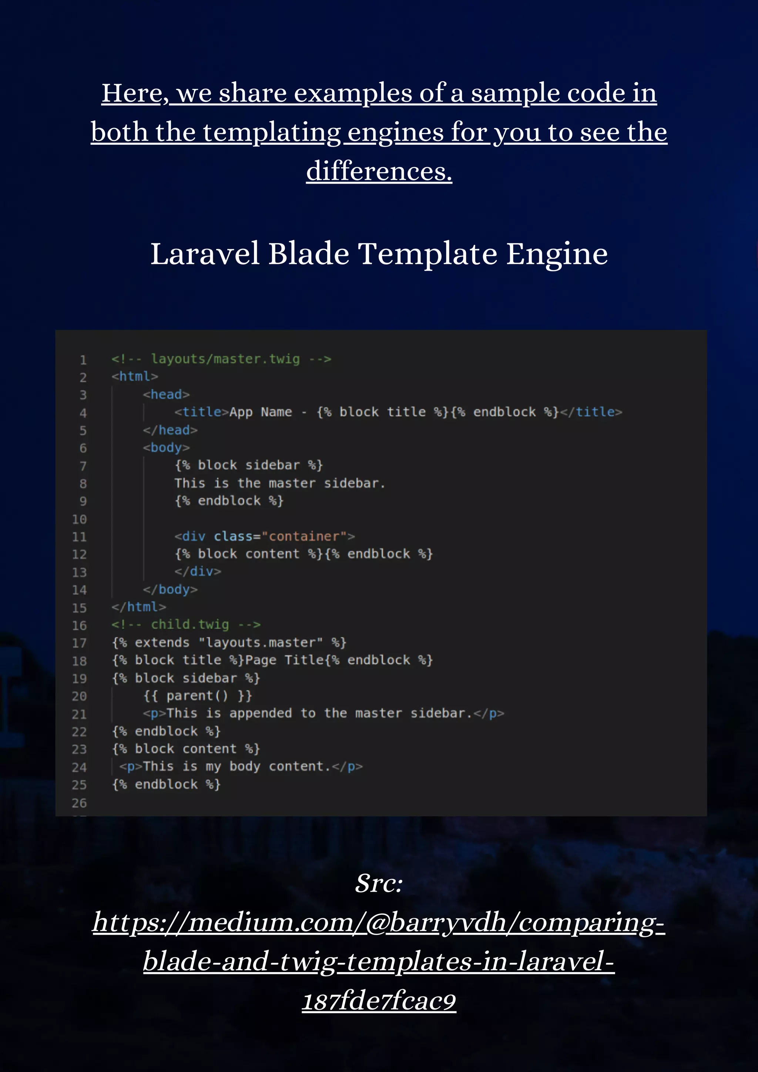Click 'This is the master sidebar.' text
This screenshot has height=1072, width=758.
tap(280, 483)
